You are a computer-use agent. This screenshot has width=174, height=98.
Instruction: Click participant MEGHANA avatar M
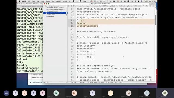(129, 93)
